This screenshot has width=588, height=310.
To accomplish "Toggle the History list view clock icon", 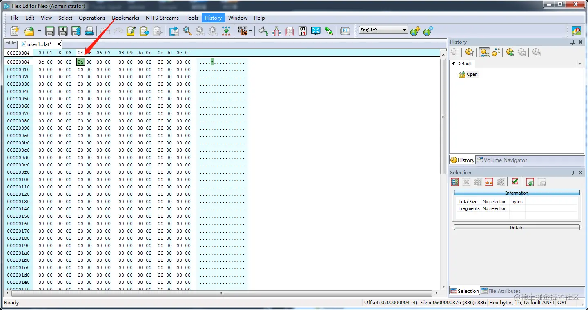I will (x=484, y=52).
